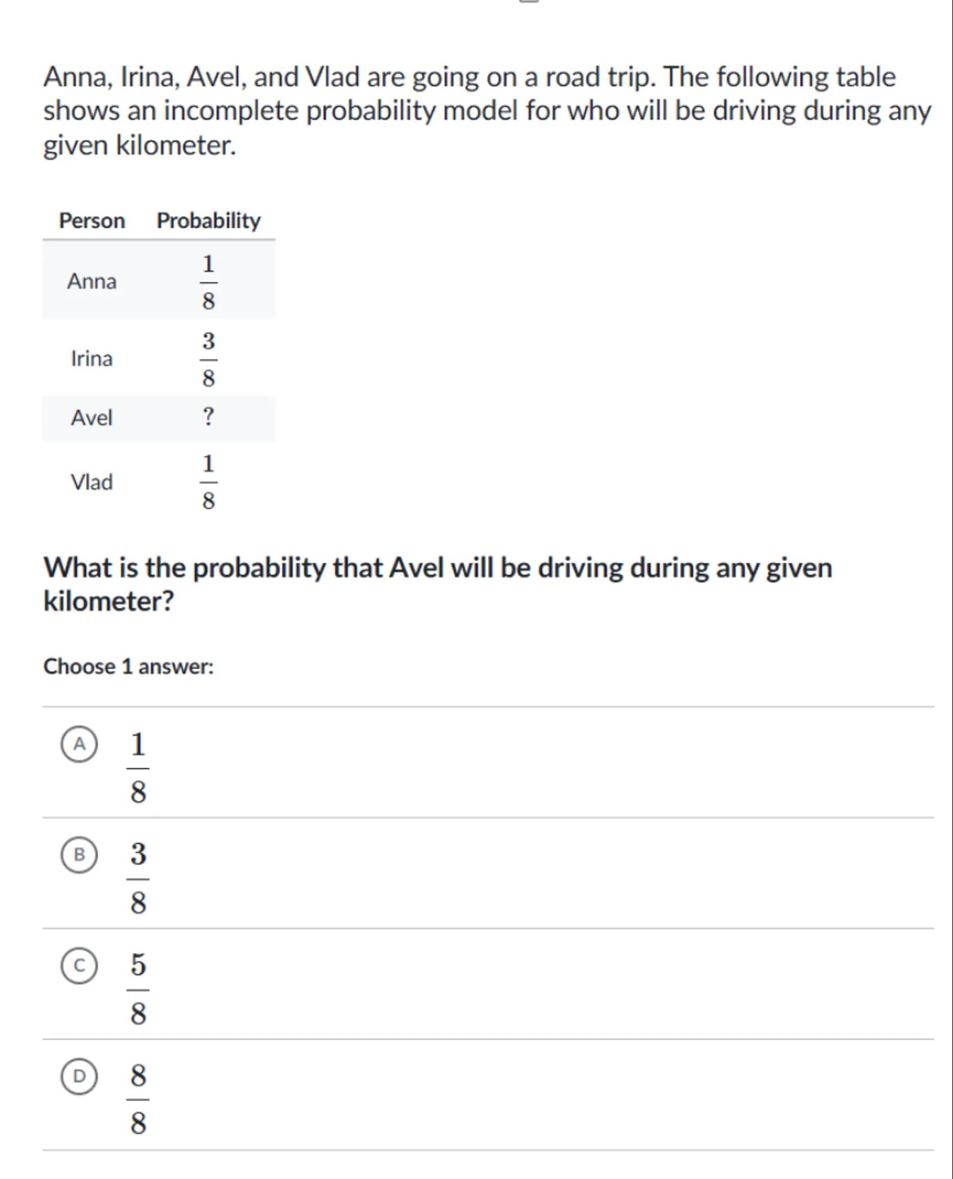The height and width of the screenshot is (1179, 953).
Task: Click the 1/8 fraction in answer A
Action: click(138, 768)
